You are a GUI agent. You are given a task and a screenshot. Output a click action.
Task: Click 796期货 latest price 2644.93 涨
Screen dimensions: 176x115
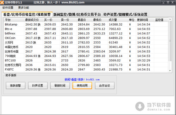(33, 56)
